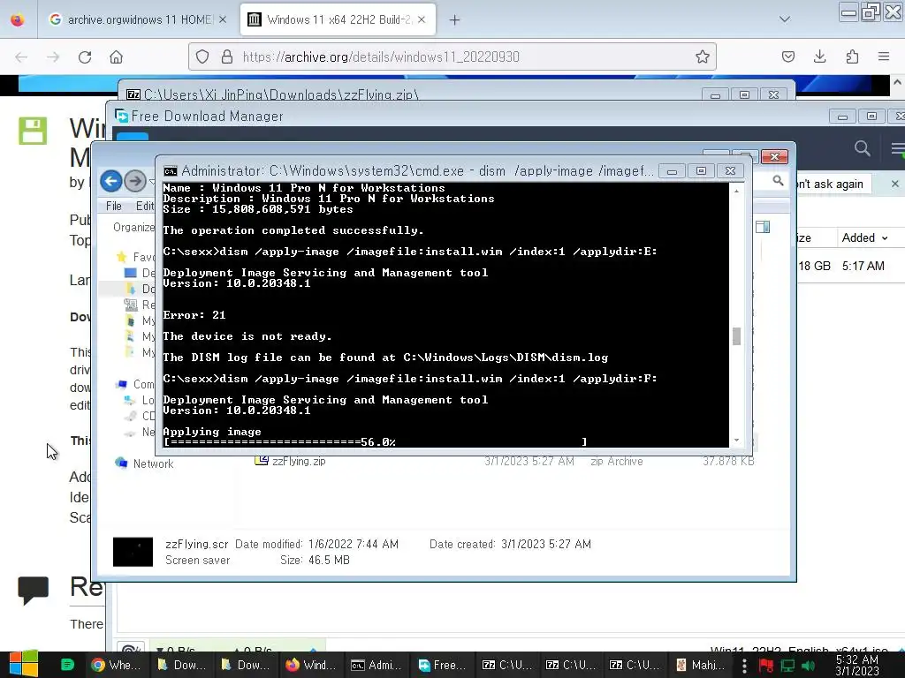905x678 pixels.
Task: Select the Windows 11 x64 22H2 tab
Action: tap(338, 19)
